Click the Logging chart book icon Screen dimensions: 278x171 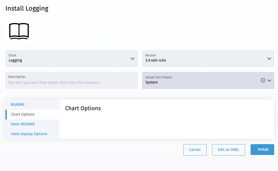[19, 31]
